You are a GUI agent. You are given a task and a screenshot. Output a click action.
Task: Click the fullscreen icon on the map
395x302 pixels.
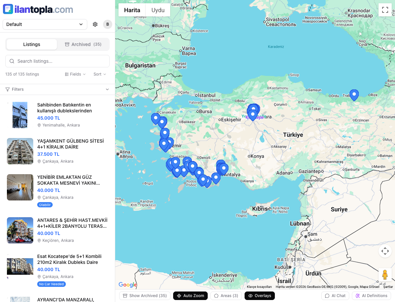pos(385,10)
